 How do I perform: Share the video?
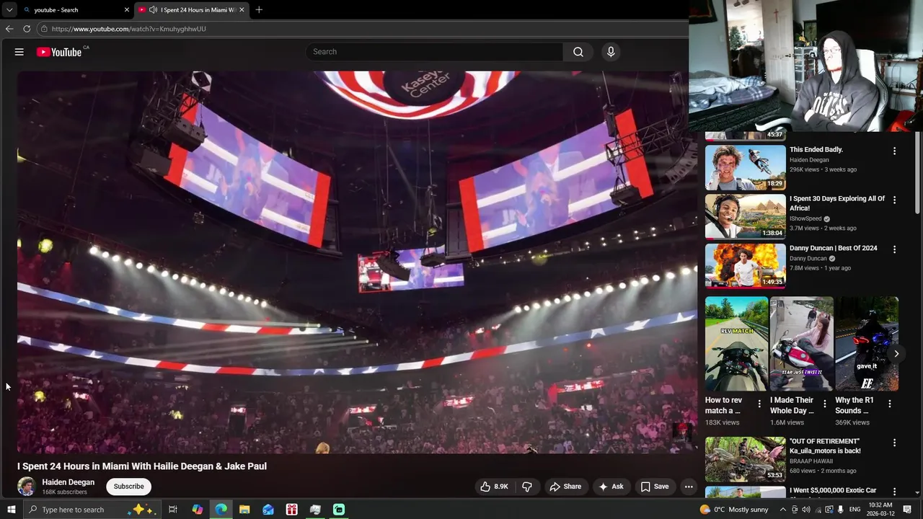tap(565, 487)
